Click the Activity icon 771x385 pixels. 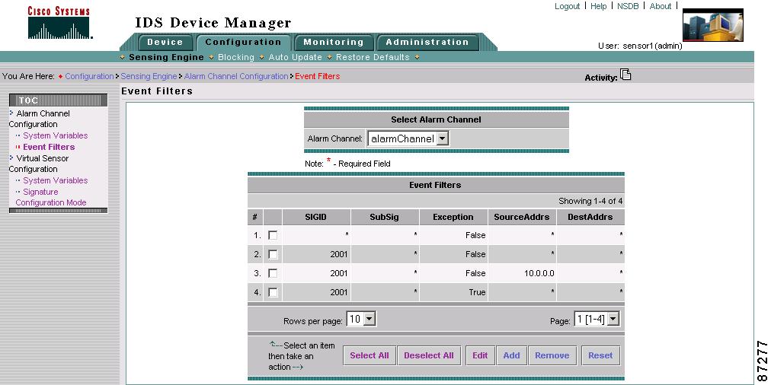pyautogui.click(x=625, y=75)
